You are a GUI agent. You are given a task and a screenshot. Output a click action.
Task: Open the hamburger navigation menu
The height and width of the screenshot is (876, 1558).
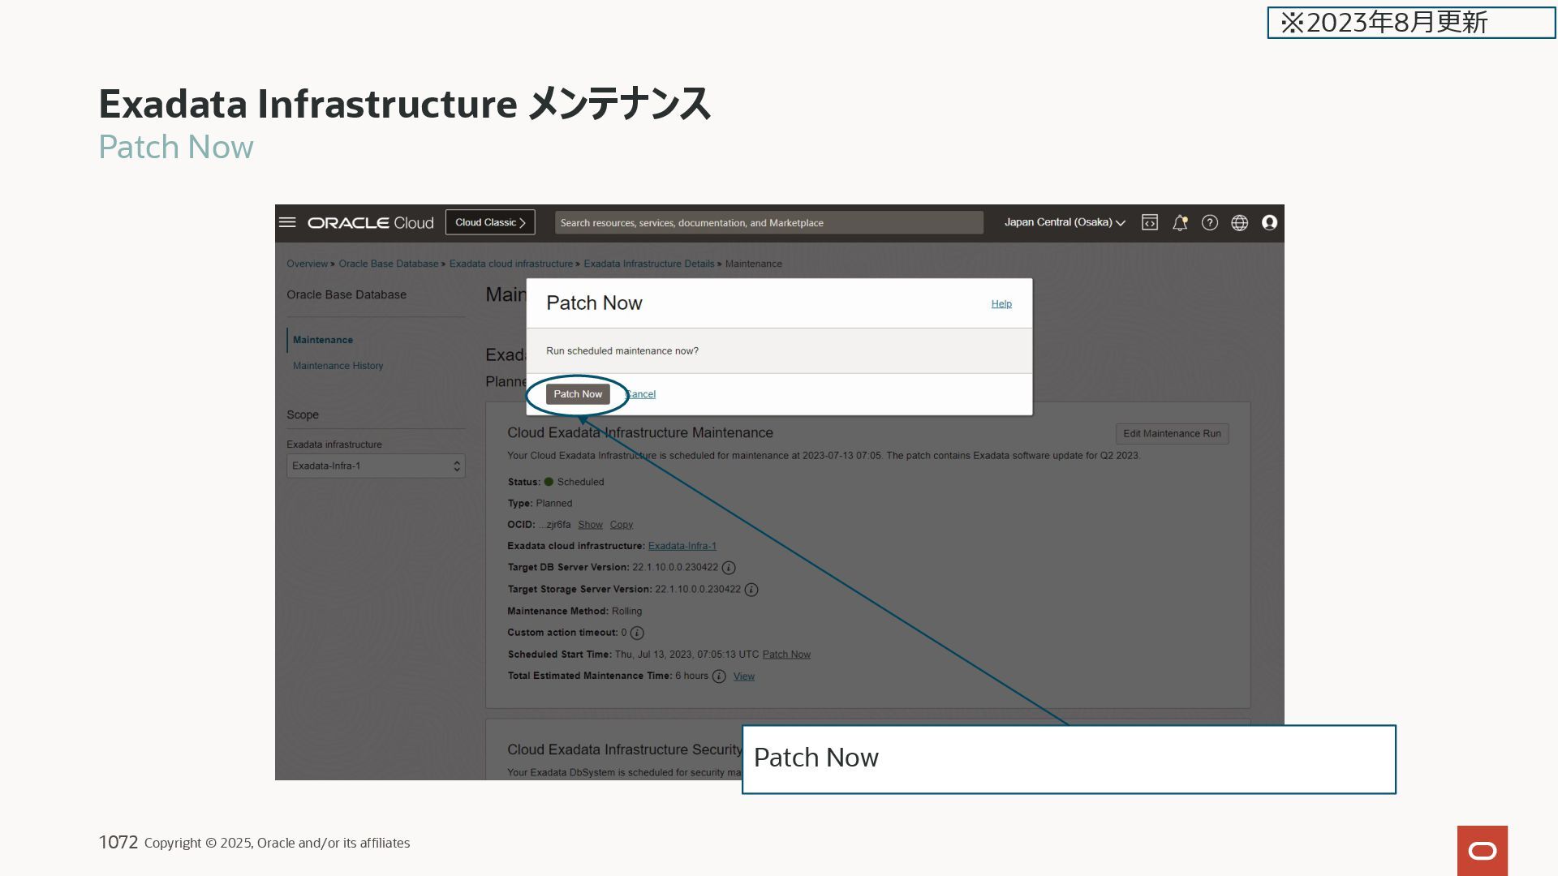coord(287,222)
